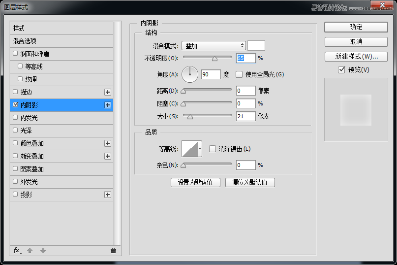
Task: Check 消除锯齿 (L) option
Action: [x=213, y=149]
